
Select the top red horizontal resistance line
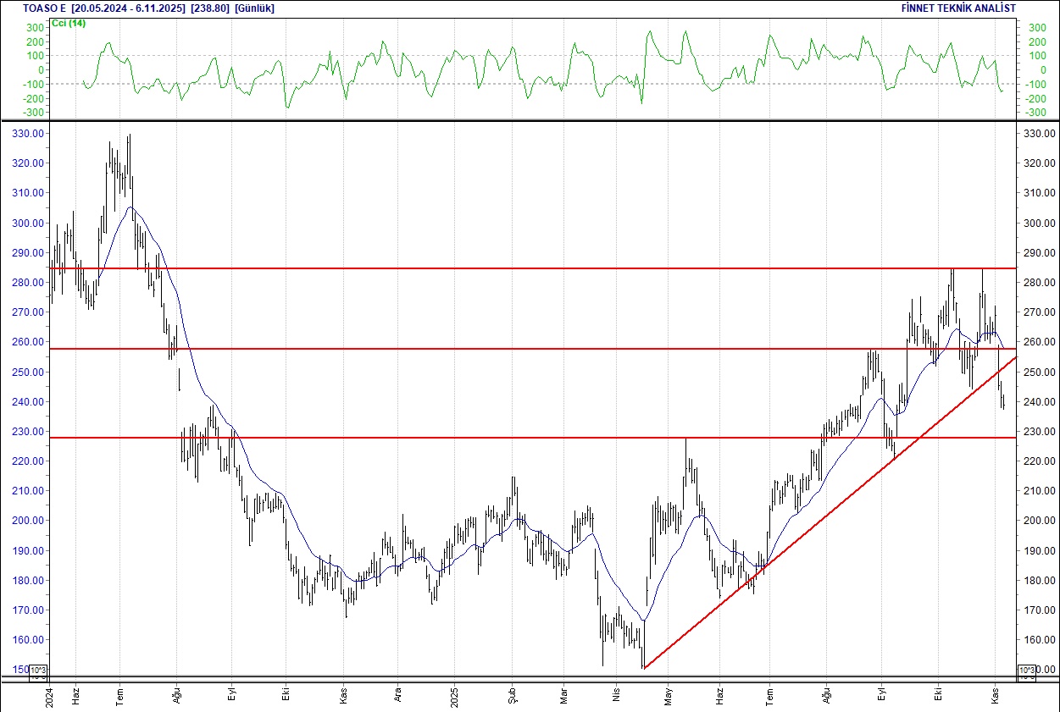point(508,268)
